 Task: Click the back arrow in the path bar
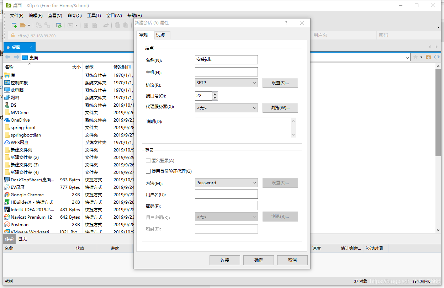click(x=8, y=57)
